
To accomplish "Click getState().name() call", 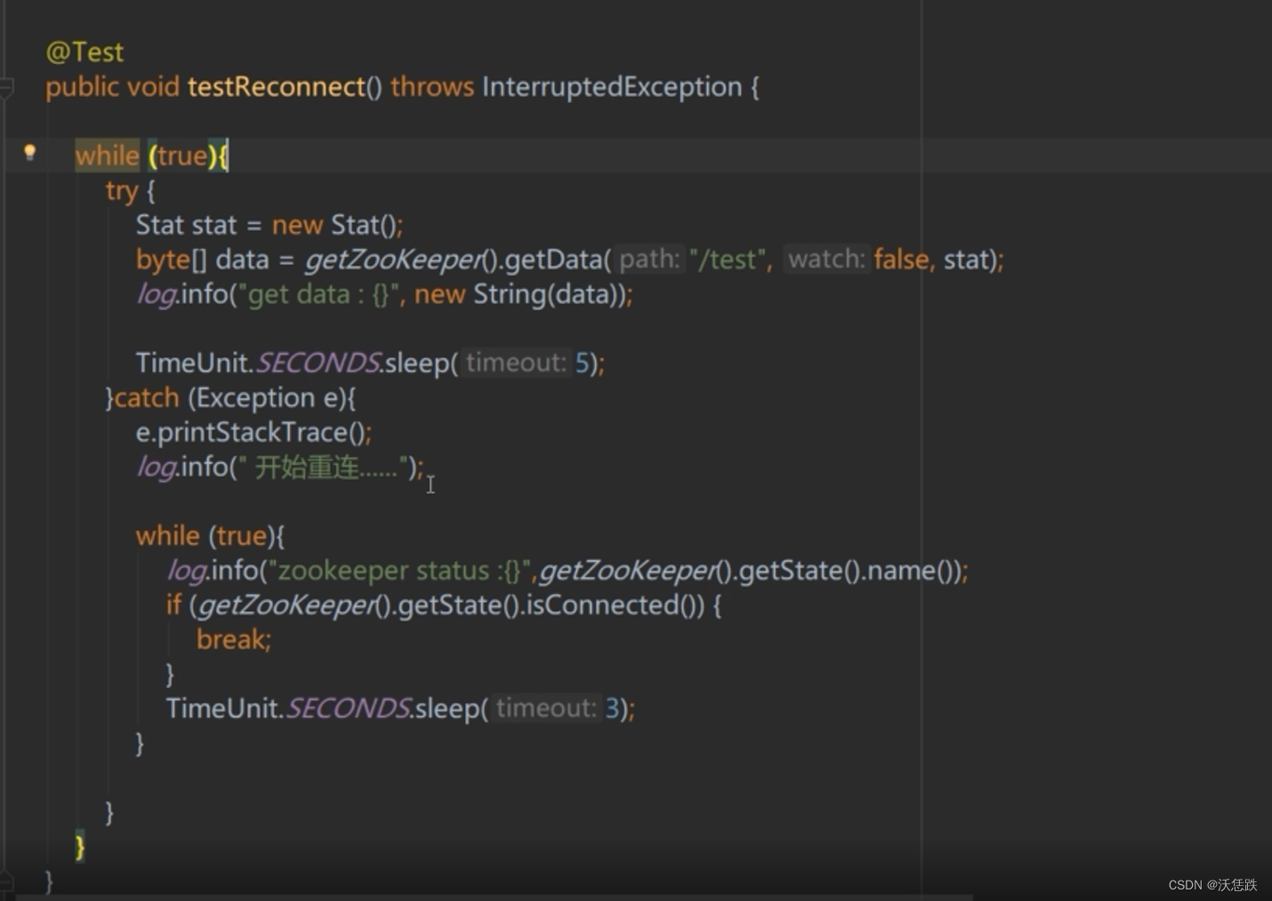I will click(849, 571).
